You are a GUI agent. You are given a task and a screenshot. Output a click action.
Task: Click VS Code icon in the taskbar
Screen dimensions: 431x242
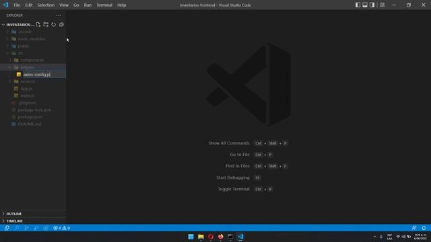pos(240,237)
